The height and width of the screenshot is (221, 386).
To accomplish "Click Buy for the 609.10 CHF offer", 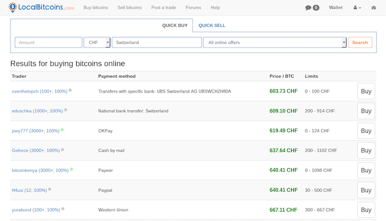I will click(x=366, y=111).
